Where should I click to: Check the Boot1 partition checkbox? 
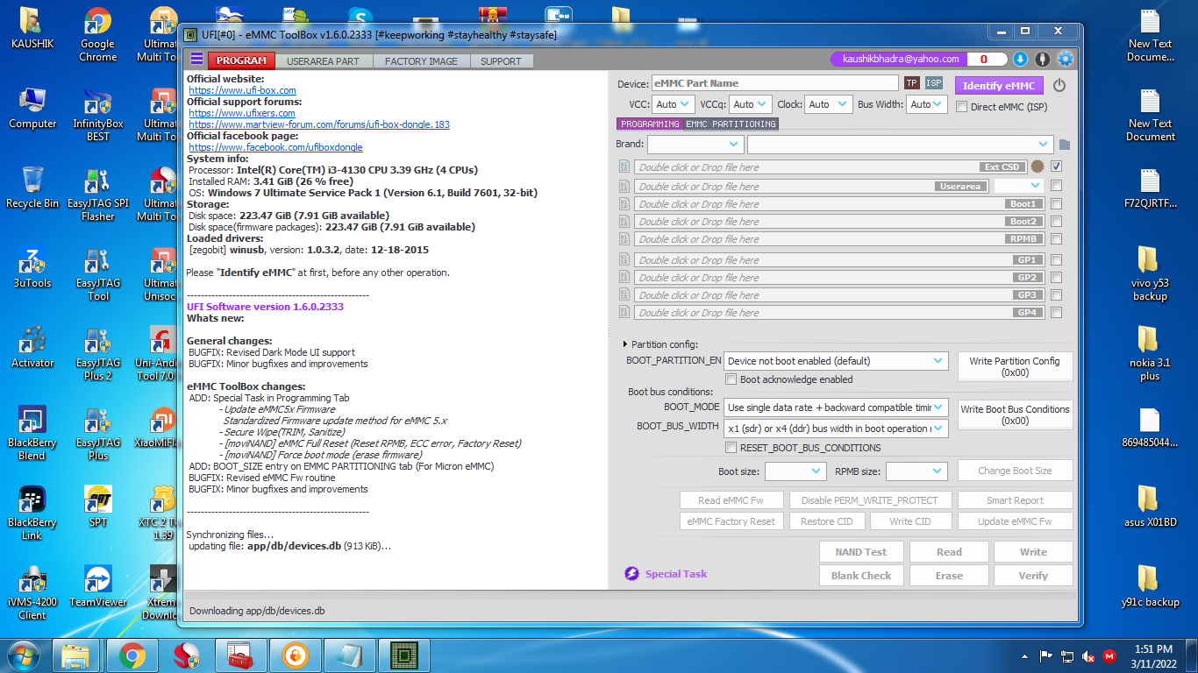coord(1057,204)
